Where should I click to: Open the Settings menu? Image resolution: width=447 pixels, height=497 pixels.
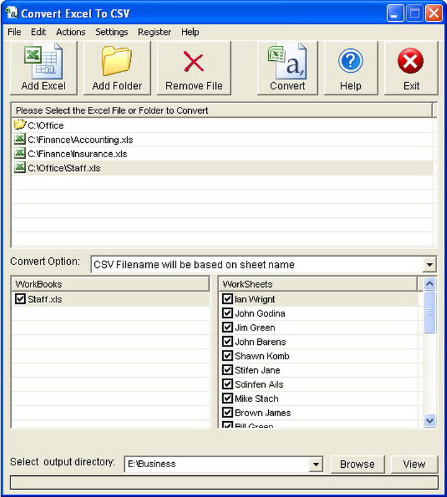(x=112, y=32)
